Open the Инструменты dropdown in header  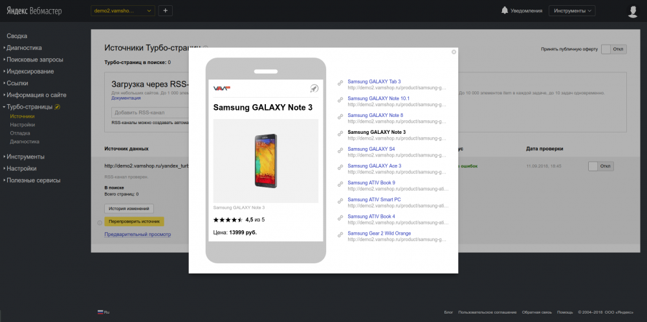coord(572,11)
